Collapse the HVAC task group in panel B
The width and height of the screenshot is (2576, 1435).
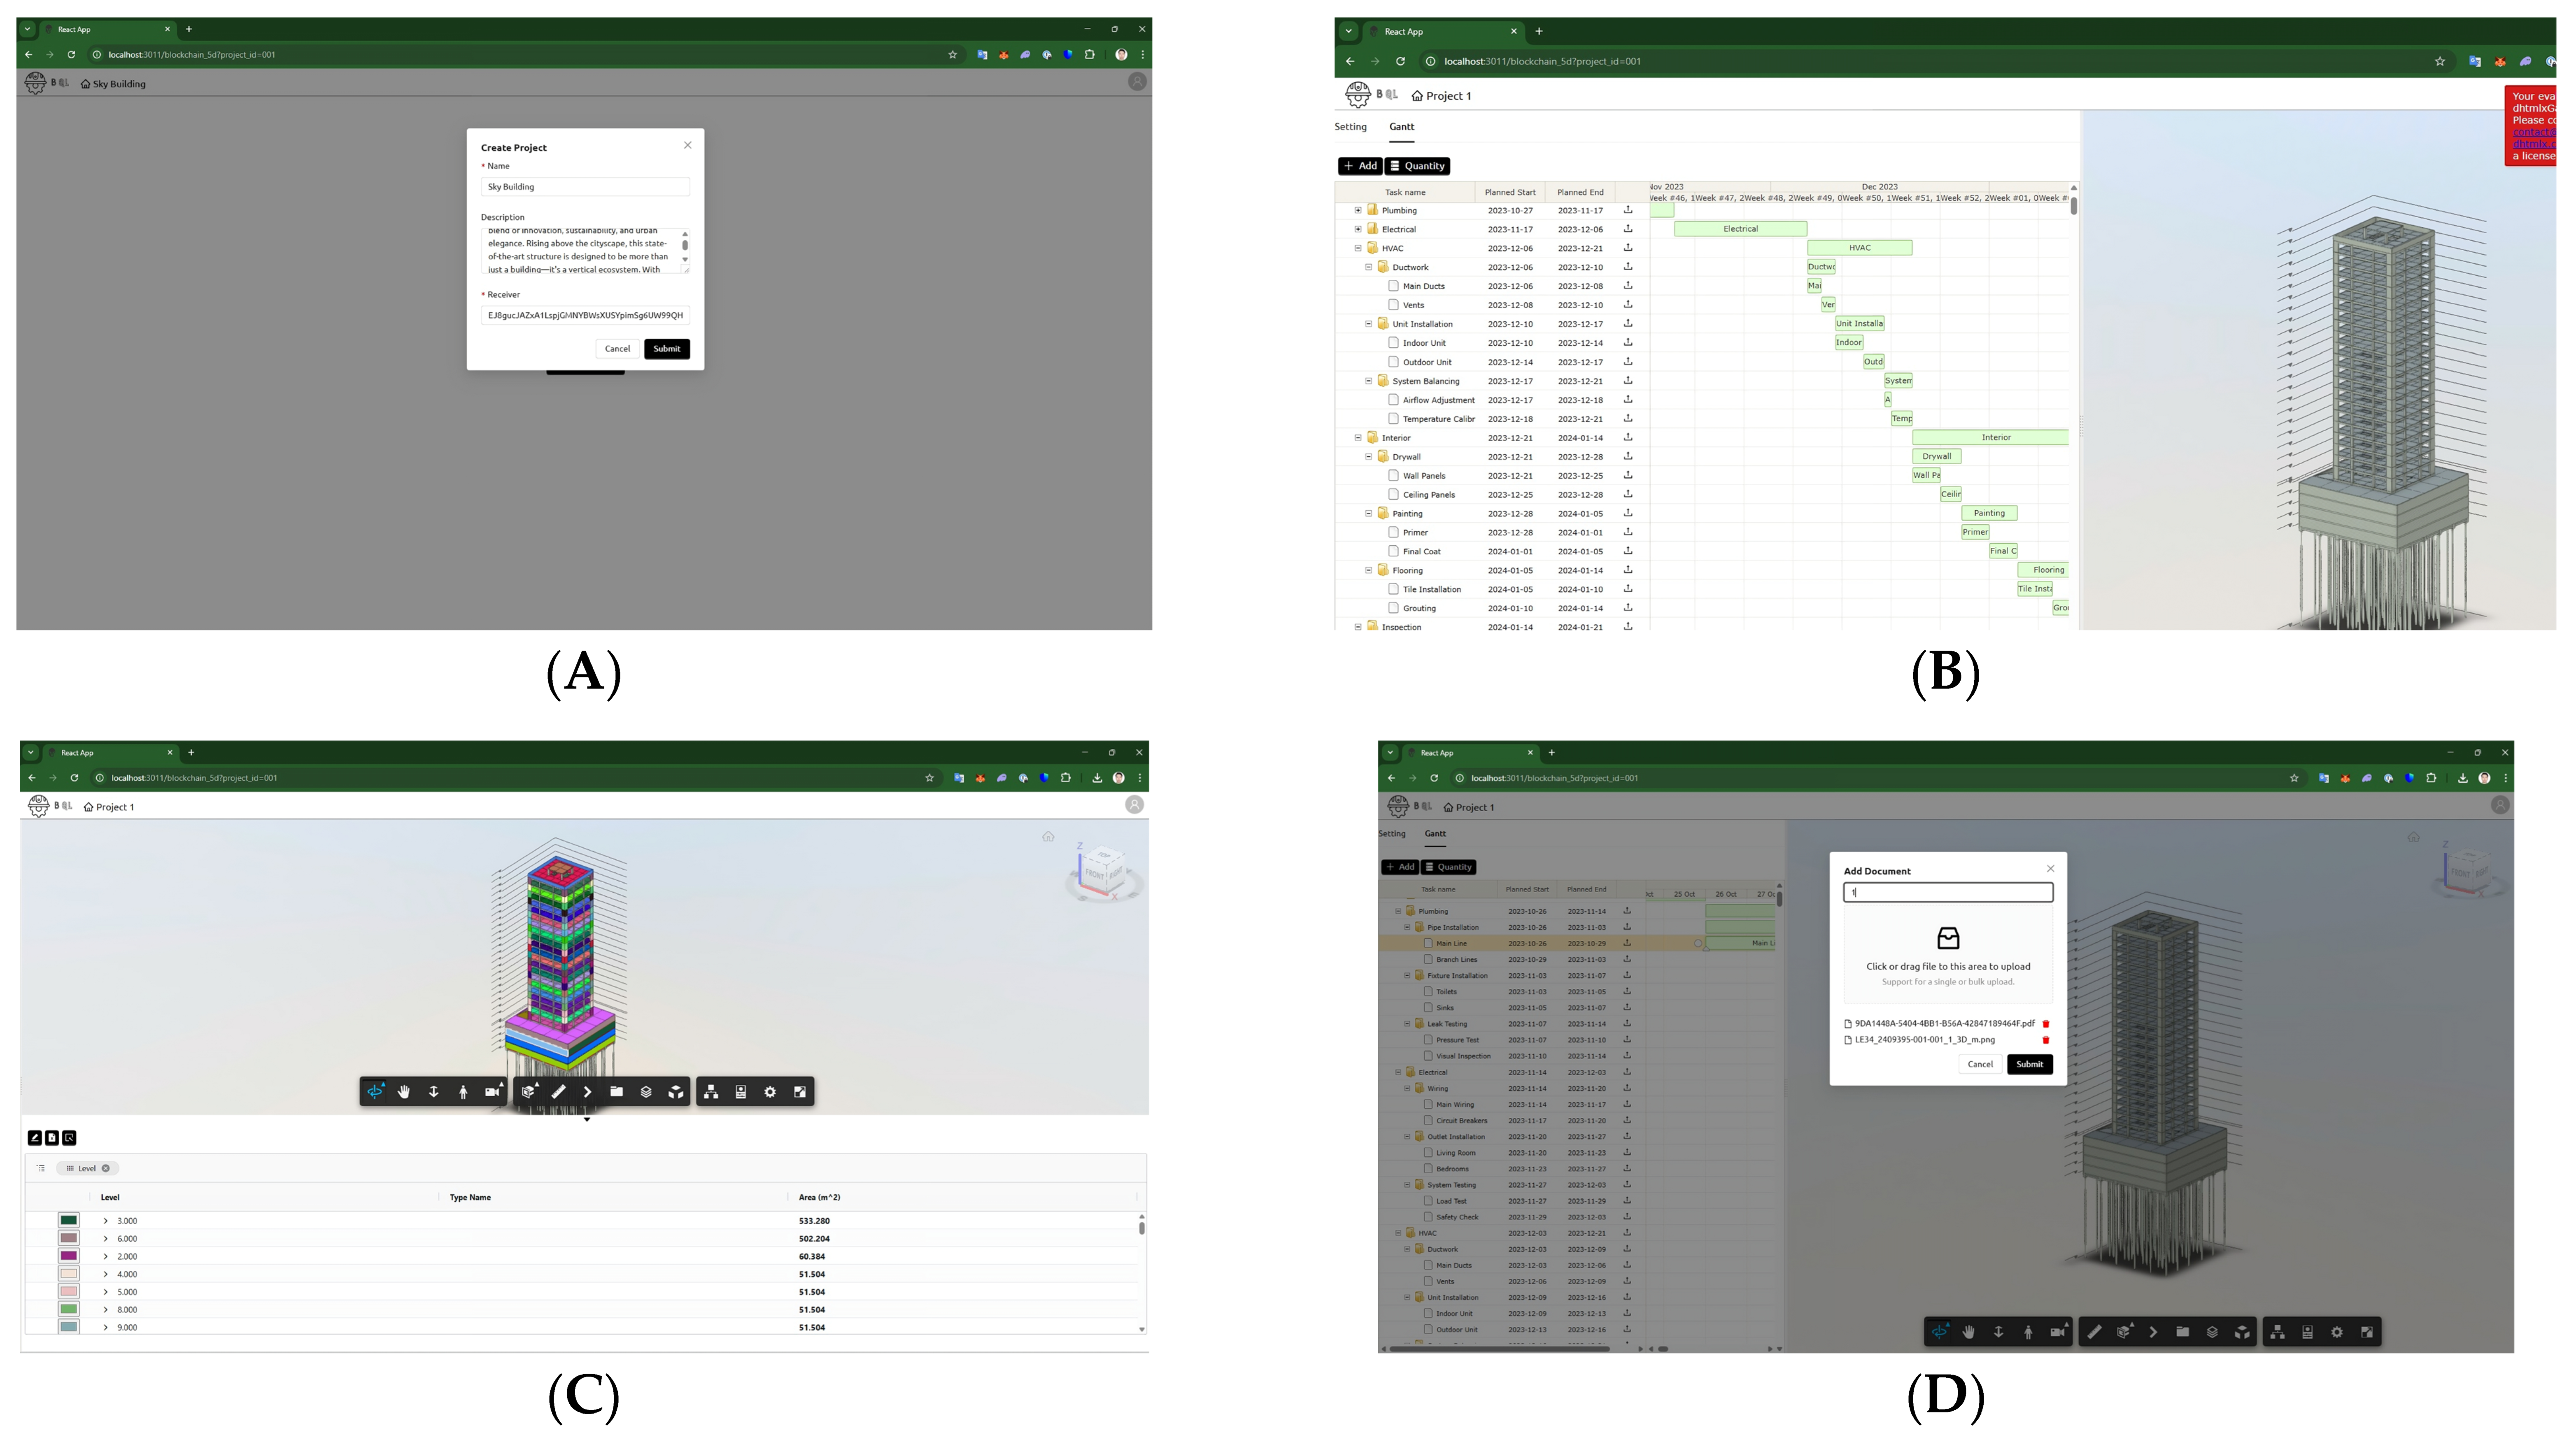coord(1358,248)
